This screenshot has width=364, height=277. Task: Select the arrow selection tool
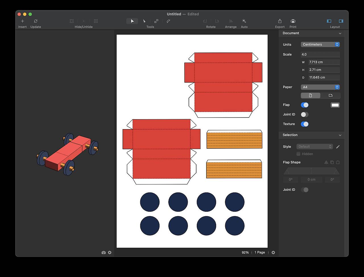click(x=132, y=21)
